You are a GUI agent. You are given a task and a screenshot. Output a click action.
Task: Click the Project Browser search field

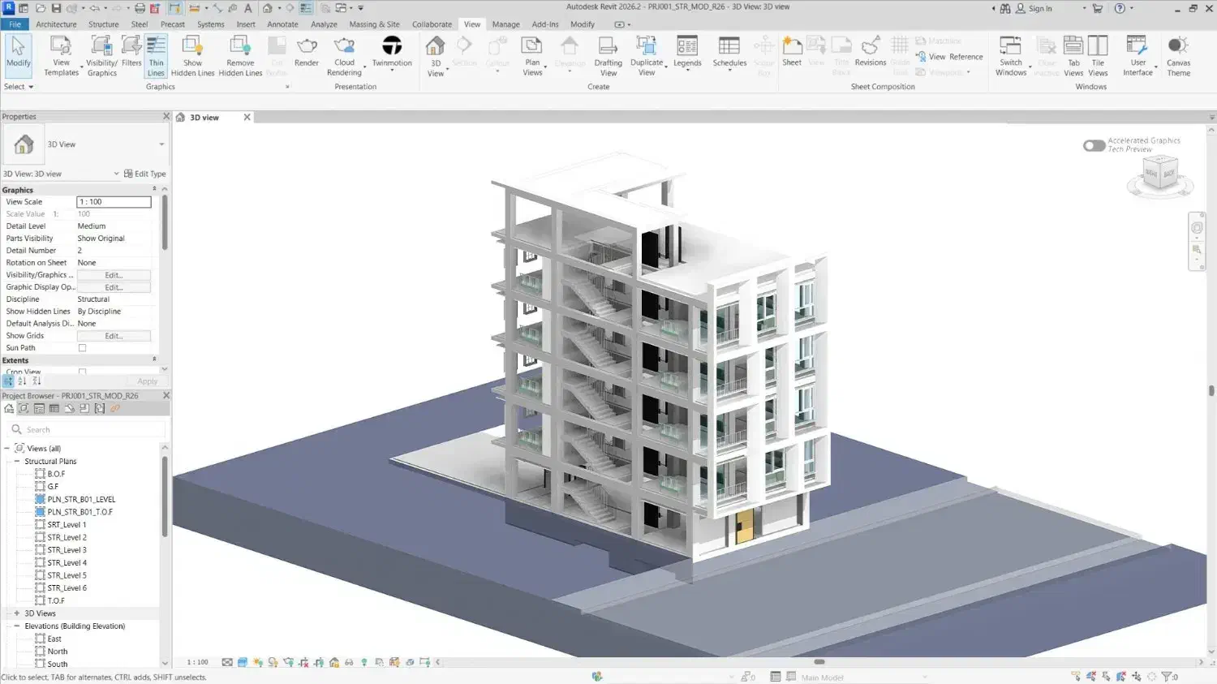pos(89,429)
